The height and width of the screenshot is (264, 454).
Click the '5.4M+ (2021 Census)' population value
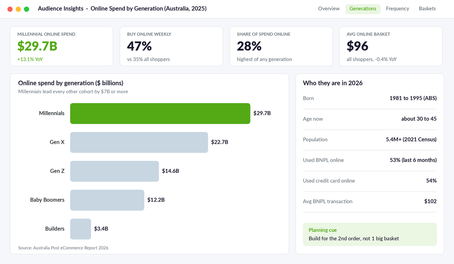pos(411,139)
